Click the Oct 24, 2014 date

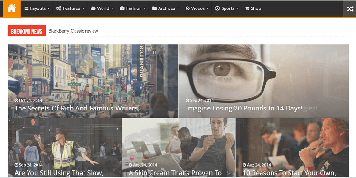point(31,100)
